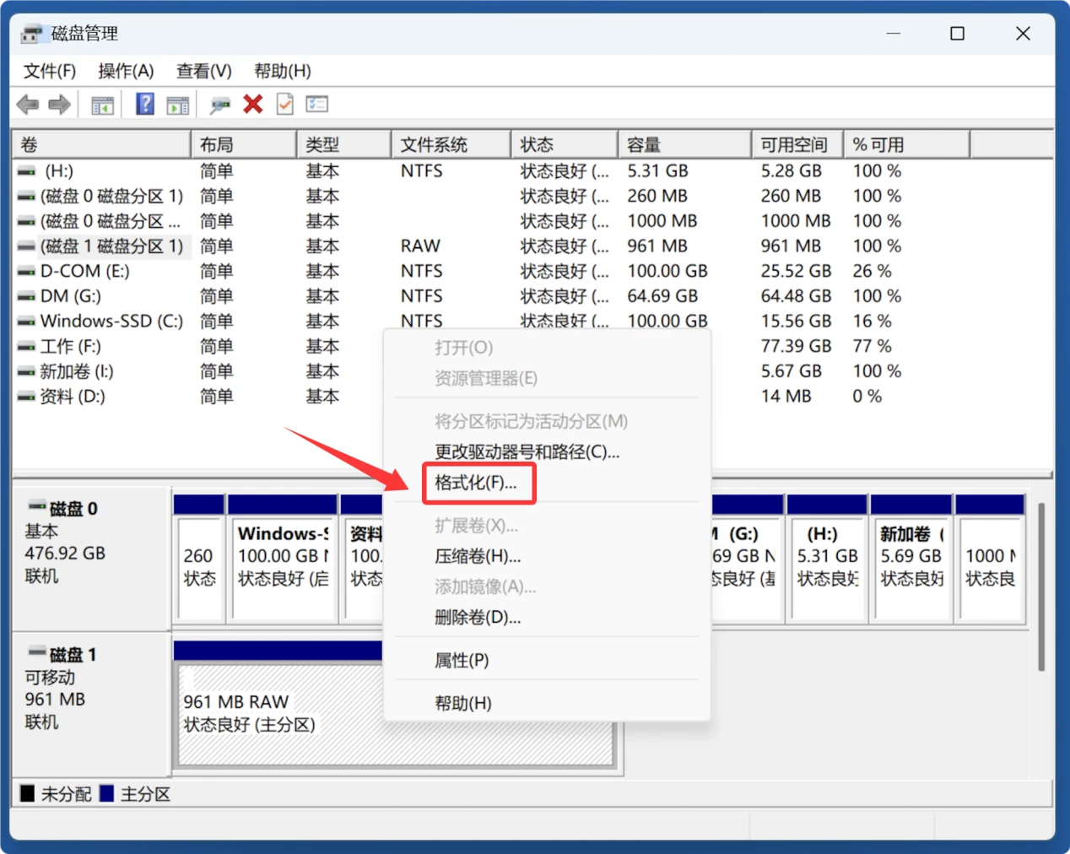Screen dimensions: 1070x854
Task: Sort by the 文件系统 column header
Action: [x=451, y=144]
